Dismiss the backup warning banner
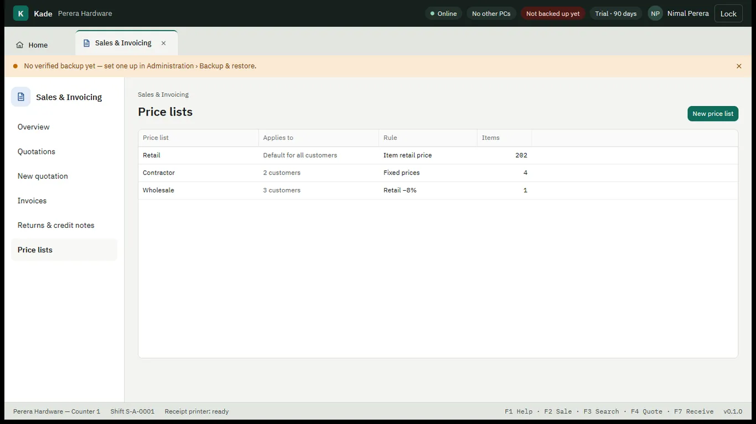Viewport: 756px width, 424px height. click(739, 66)
